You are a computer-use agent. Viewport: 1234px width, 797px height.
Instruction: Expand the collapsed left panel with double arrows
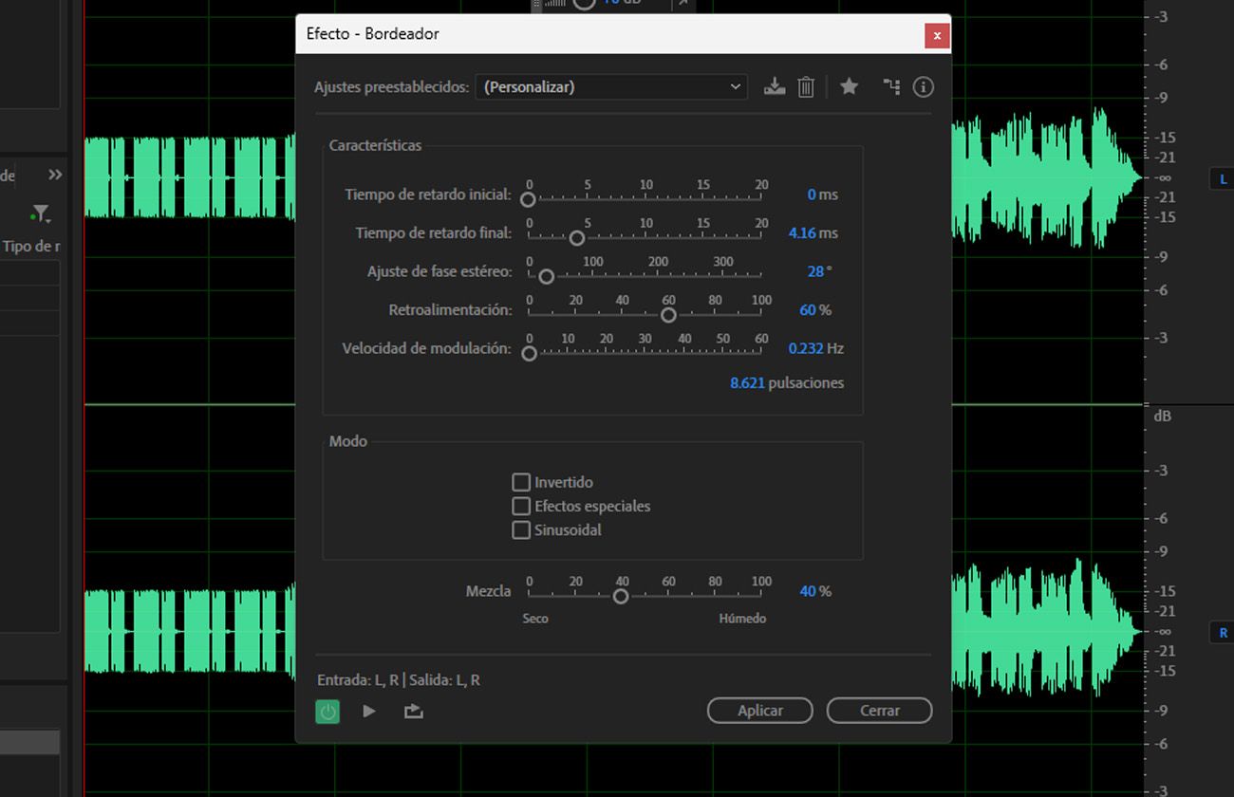(x=54, y=175)
